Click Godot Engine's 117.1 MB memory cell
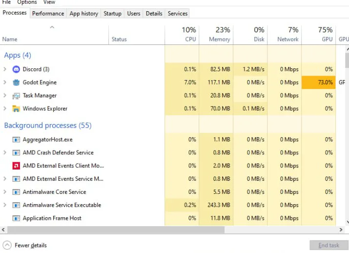Viewport: 349px width, 253px height. point(216,83)
